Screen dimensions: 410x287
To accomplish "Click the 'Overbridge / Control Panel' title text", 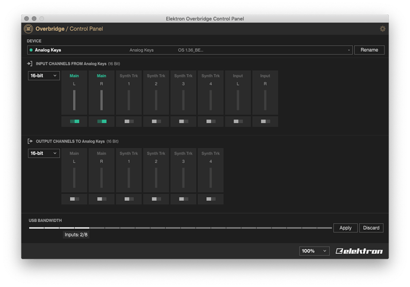I will [70, 29].
